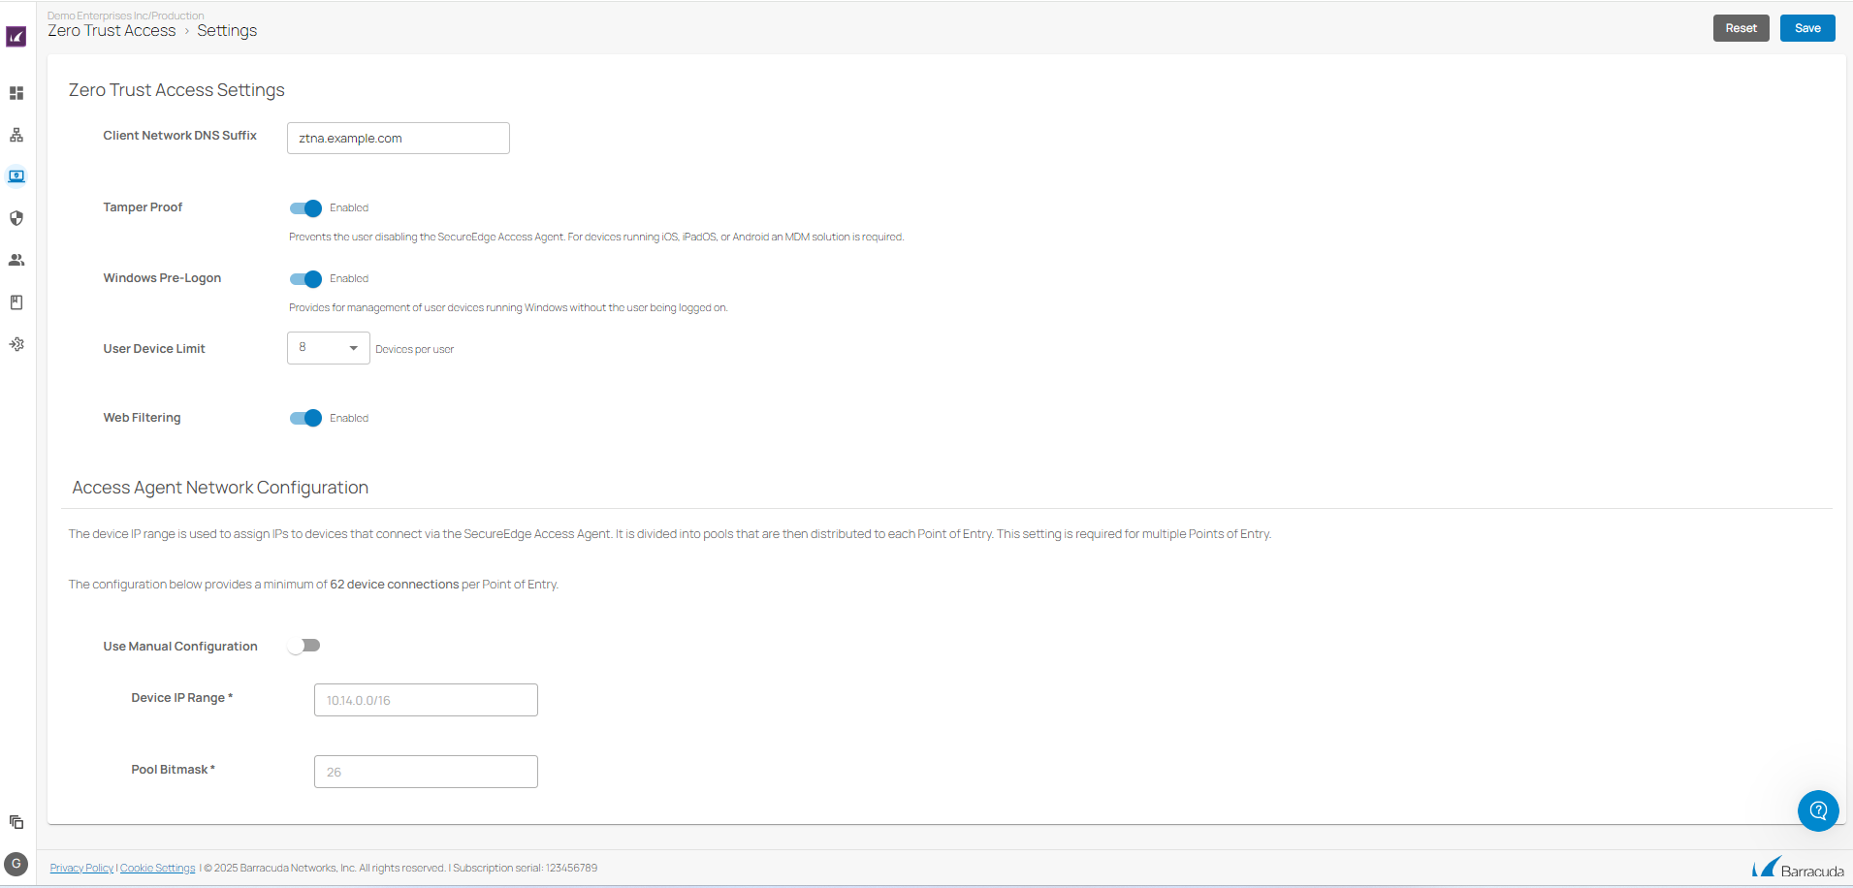Click the 'Web Filtering' label
Viewport: 1853px width, 888px height.
142,418
